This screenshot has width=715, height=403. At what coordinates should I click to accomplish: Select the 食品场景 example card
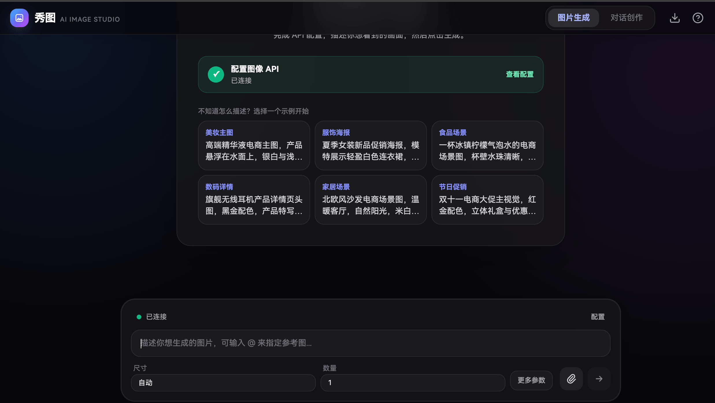[x=487, y=145]
